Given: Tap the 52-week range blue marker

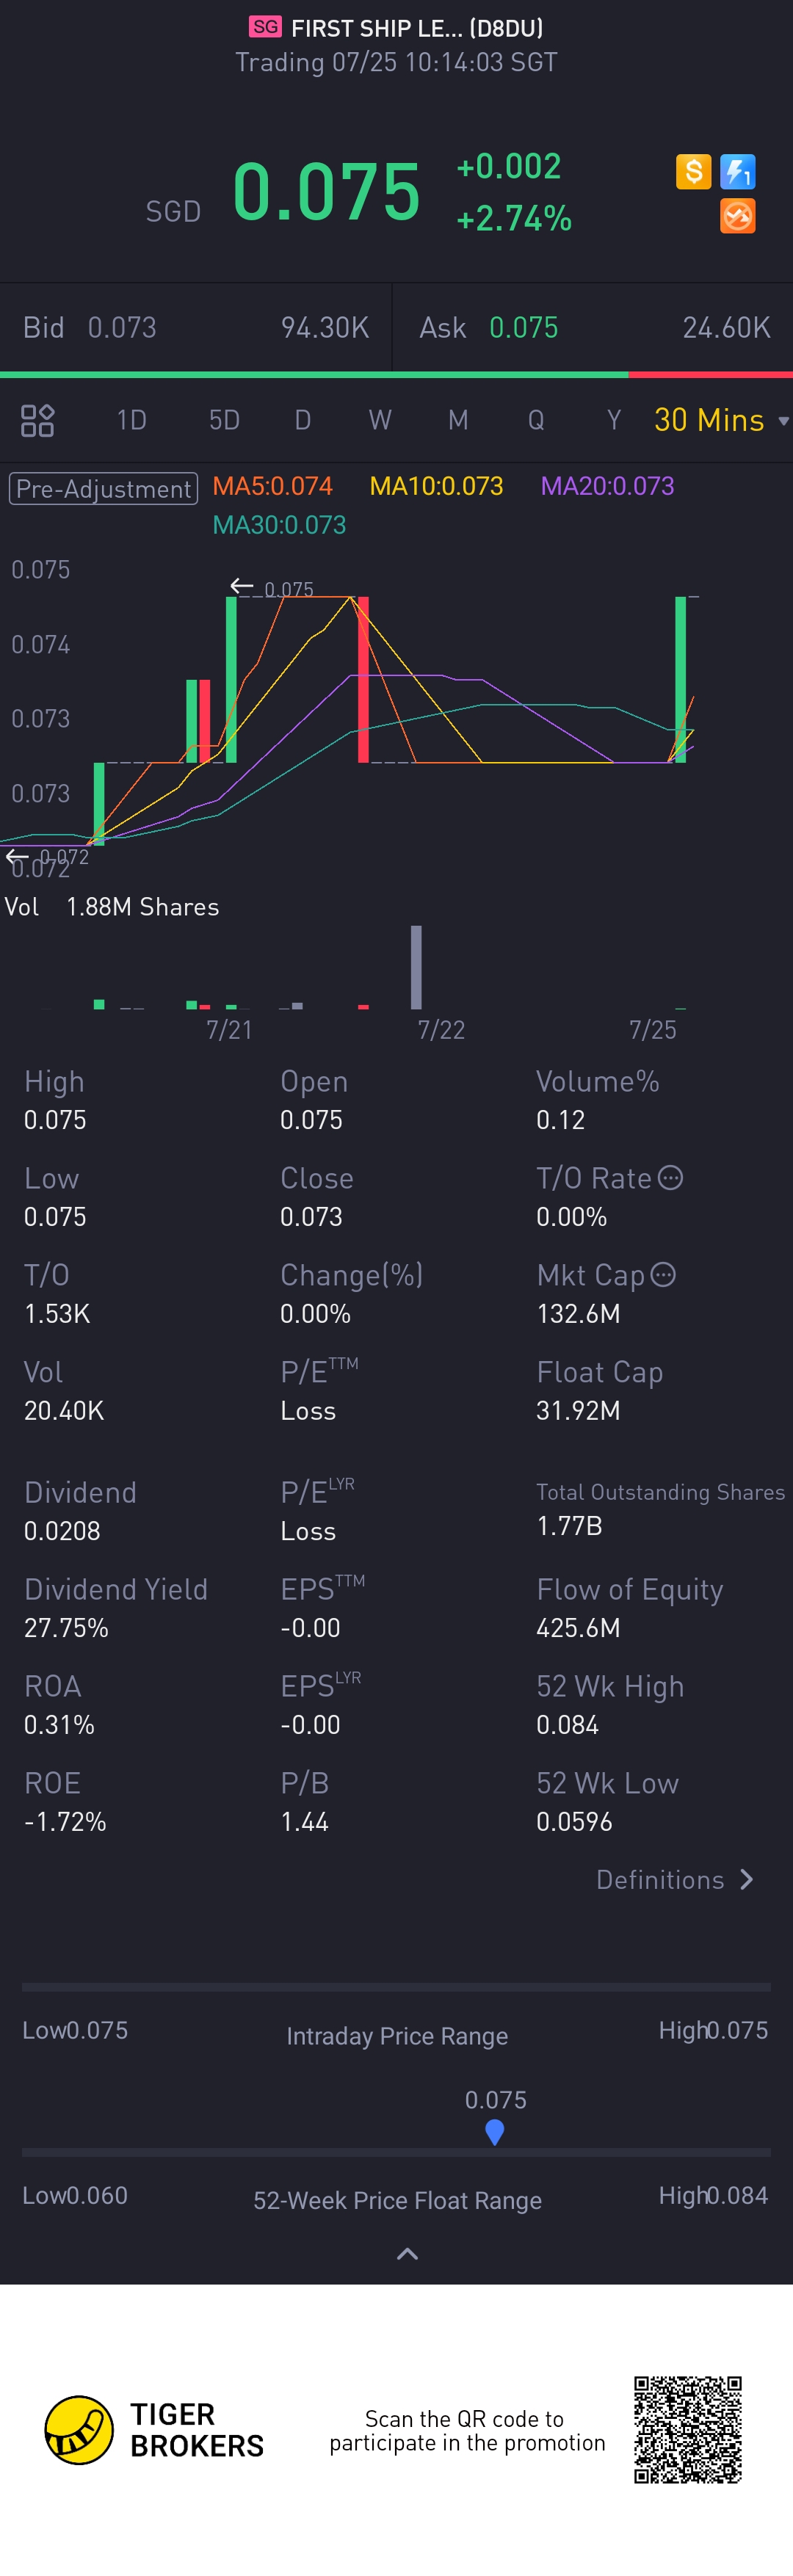Looking at the screenshot, I should pos(494,2132).
